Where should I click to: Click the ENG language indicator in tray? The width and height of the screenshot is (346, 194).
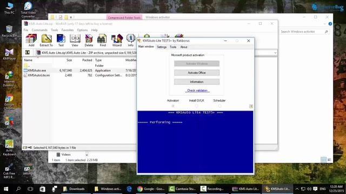(323, 189)
